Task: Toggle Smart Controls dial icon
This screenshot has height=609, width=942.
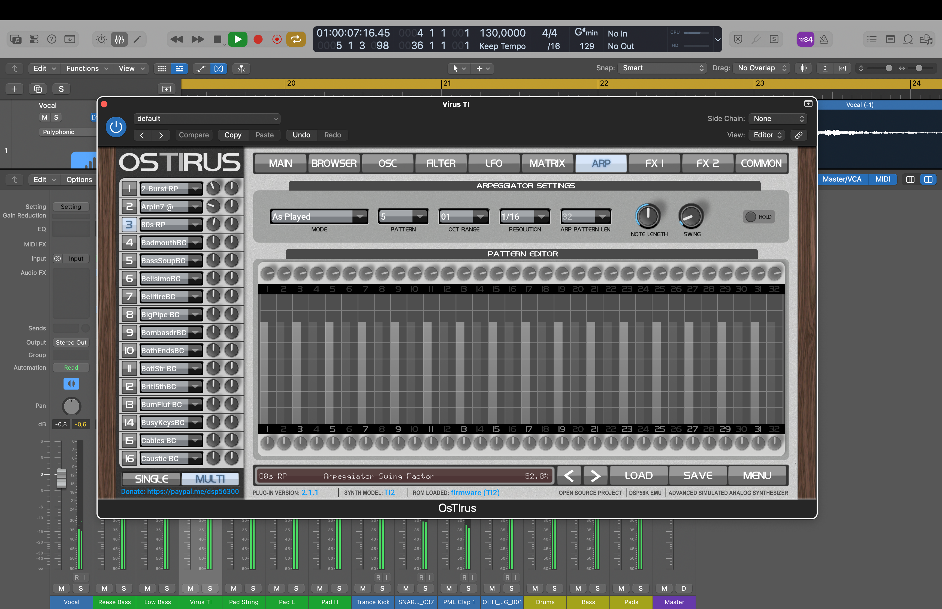Action: [x=101, y=39]
